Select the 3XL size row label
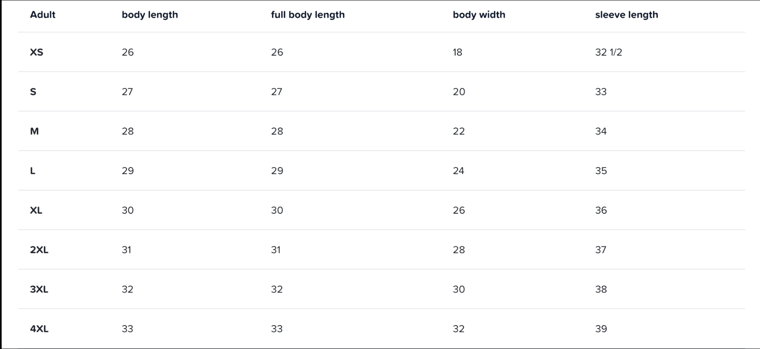The image size is (760, 349). click(39, 290)
